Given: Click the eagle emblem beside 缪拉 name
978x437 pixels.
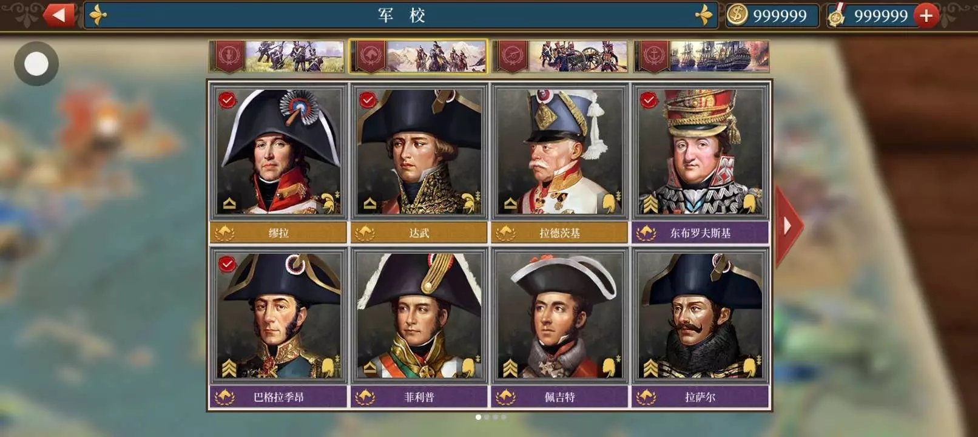Looking at the screenshot, I should (x=224, y=232).
